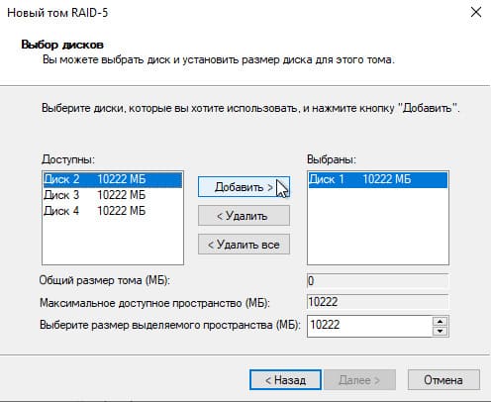This screenshot has width=491, height=402.
Task: Focus the allocated space size input box
Action: tap(369, 325)
